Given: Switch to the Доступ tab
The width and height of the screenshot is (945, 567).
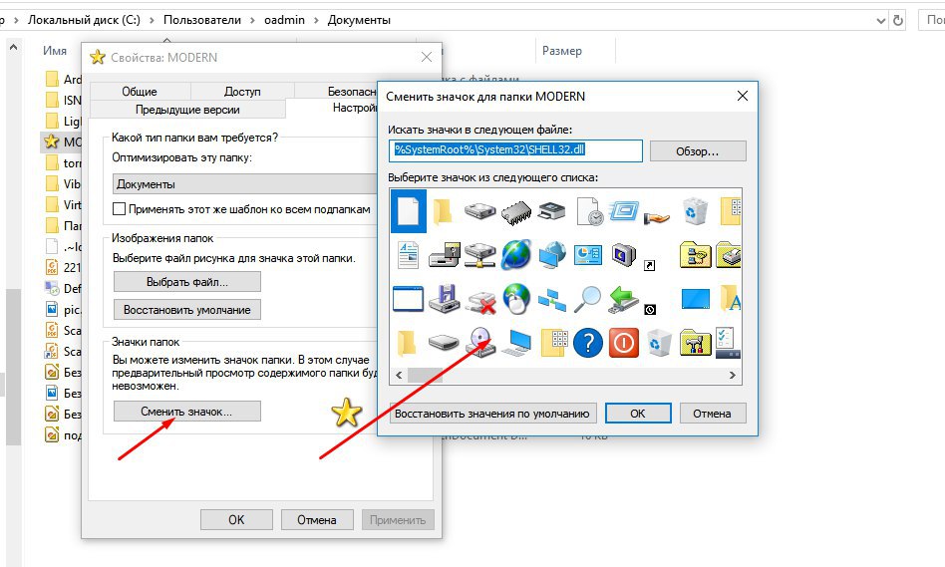Looking at the screenshot, I should click(x=242, y=92).
